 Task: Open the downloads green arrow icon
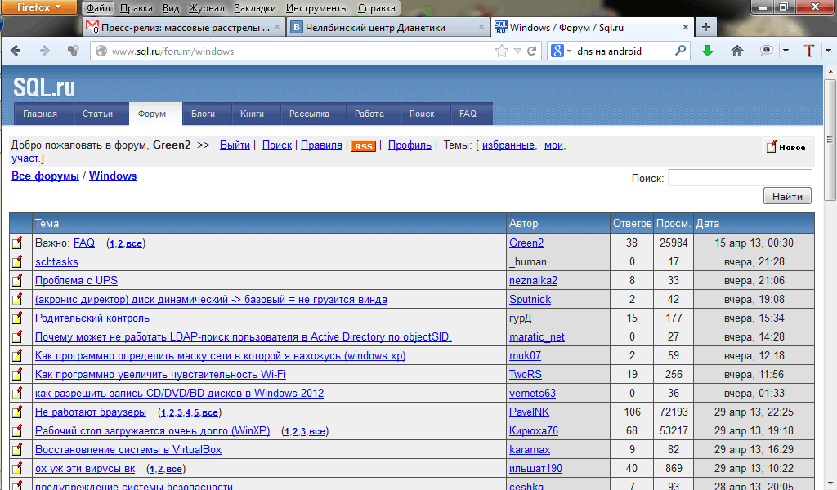click(x=708, y=51)
